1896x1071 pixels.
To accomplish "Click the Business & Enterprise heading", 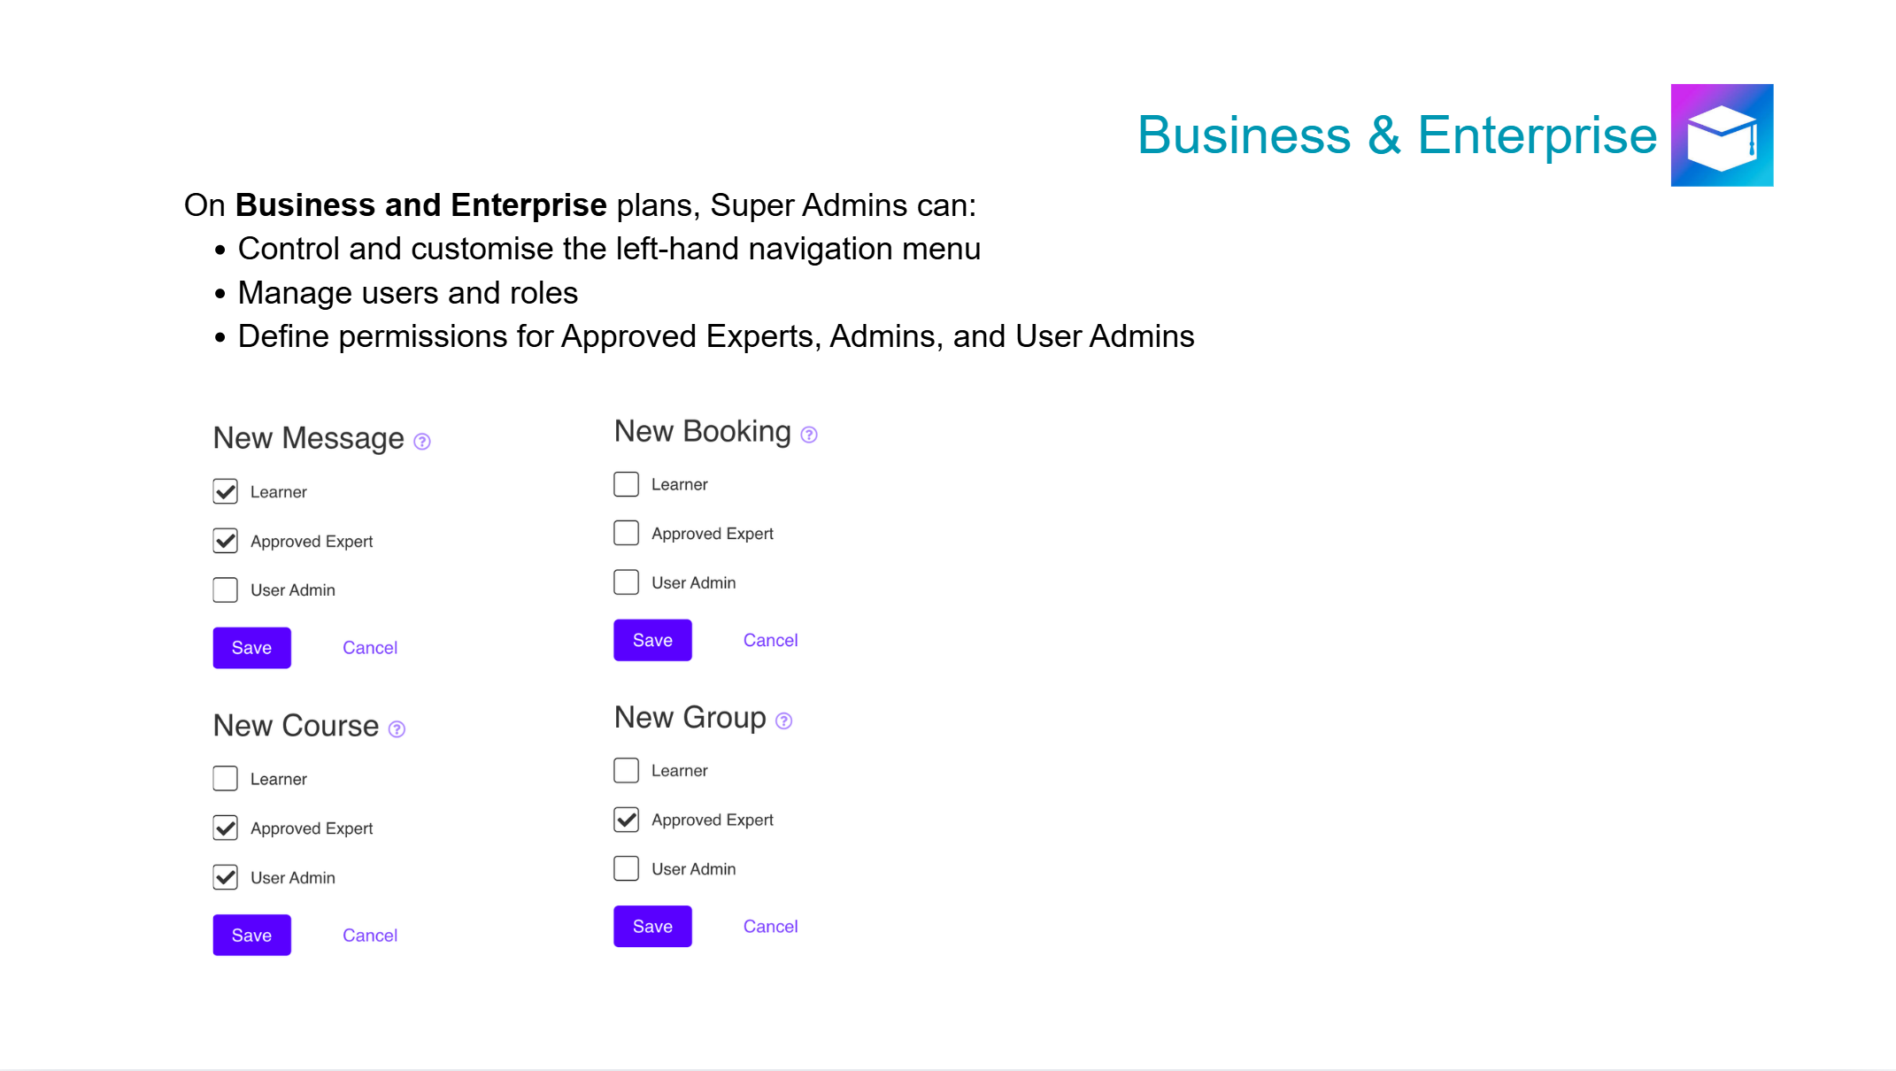I will pyautogui.click(x=1397, y=135).
